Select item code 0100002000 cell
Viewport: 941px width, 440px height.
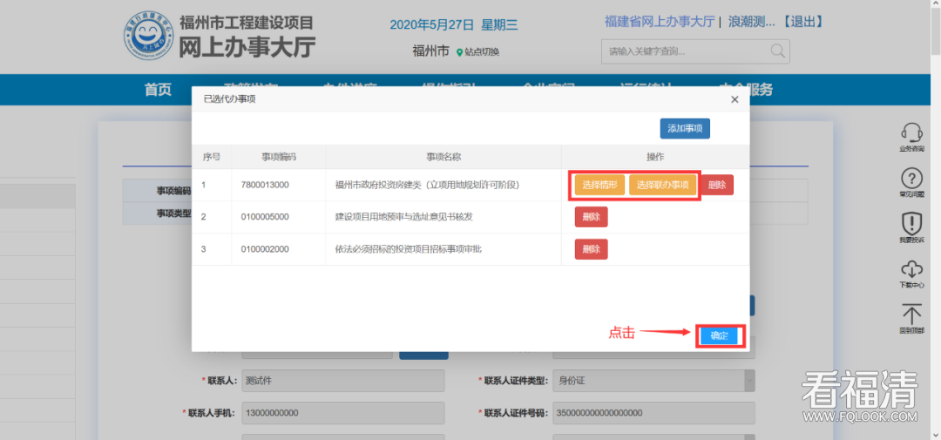coord(265,249)
